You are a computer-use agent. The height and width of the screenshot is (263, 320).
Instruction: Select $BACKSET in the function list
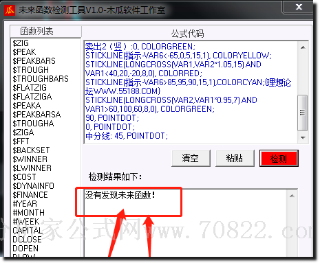coord(31,150)
